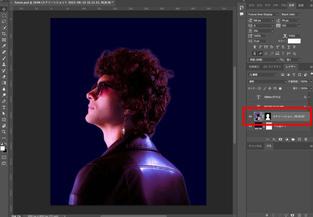Select the Move tool
The width and height of the screenshot is (313, 217).
(4, 9)
